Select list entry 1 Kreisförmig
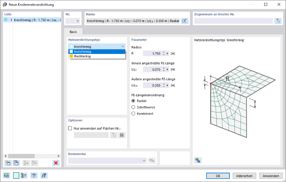Image resolution: width=286 pixels, height=182 pixels. pos(32,20)
